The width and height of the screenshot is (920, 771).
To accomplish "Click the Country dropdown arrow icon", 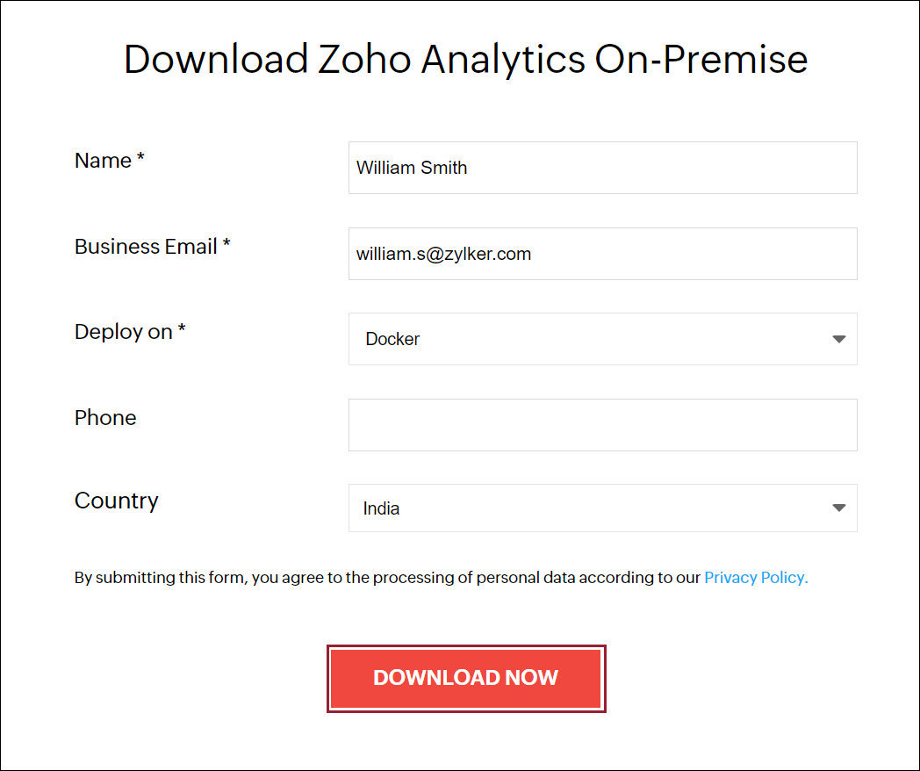I will click(838, 508).
